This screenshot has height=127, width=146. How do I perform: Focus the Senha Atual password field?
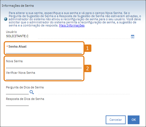tap(44, 51)
